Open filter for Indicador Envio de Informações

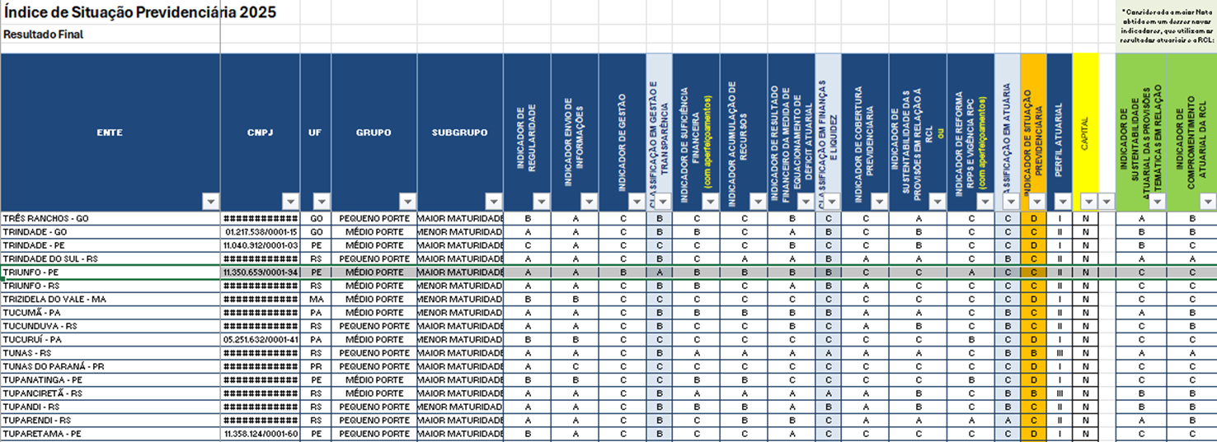pyautogui.click(x=589, y=202)
